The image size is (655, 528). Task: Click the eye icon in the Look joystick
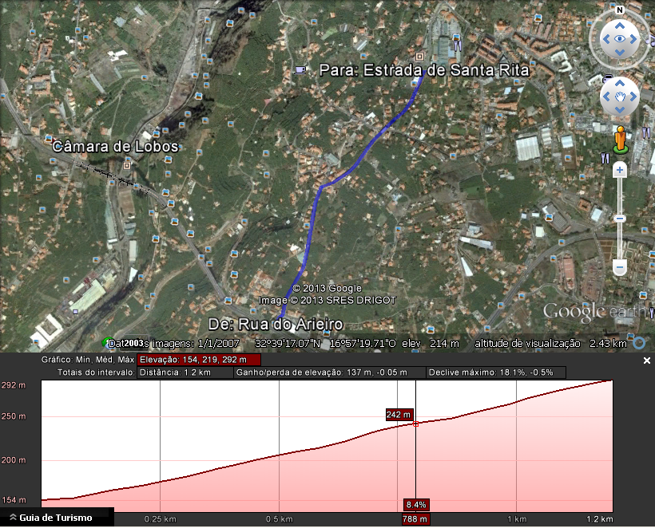point(620,39)
